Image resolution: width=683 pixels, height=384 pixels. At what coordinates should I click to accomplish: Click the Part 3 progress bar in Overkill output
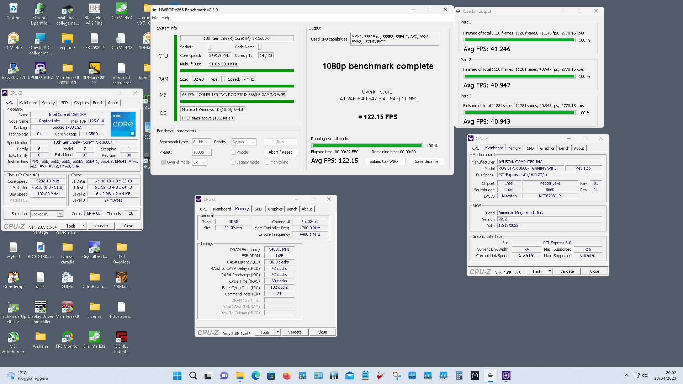pyautogui.click(x=519, y=113)
